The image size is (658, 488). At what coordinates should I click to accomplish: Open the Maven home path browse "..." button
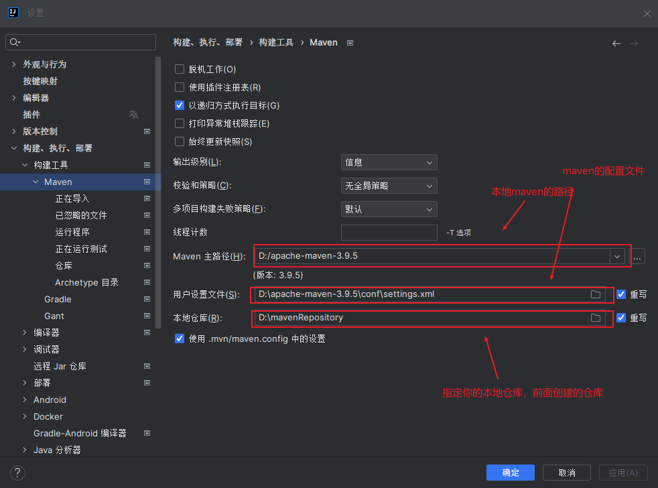pos(638,256)
